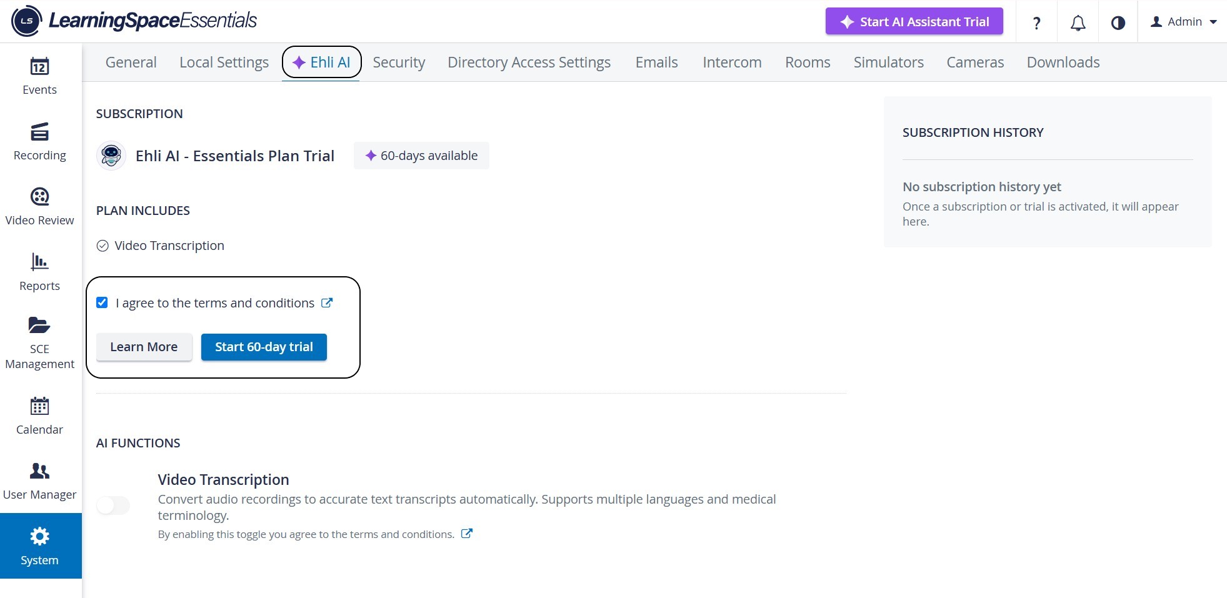Click the 'SUBSCRIPTION HISTORY' heading
This screenshot has width=1227, height=598.
point(973,132)
